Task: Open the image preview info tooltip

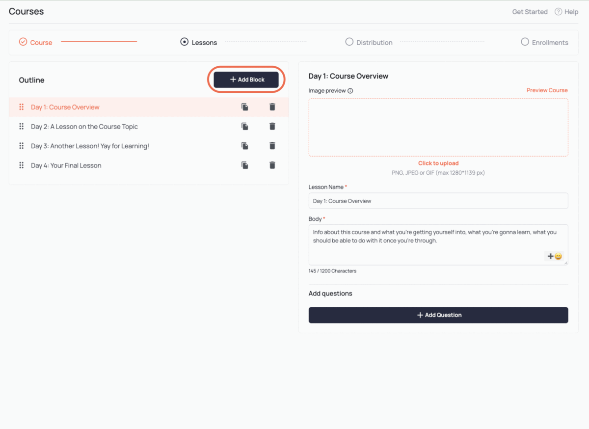Action: pyautogui.click(x=349, y=91)
